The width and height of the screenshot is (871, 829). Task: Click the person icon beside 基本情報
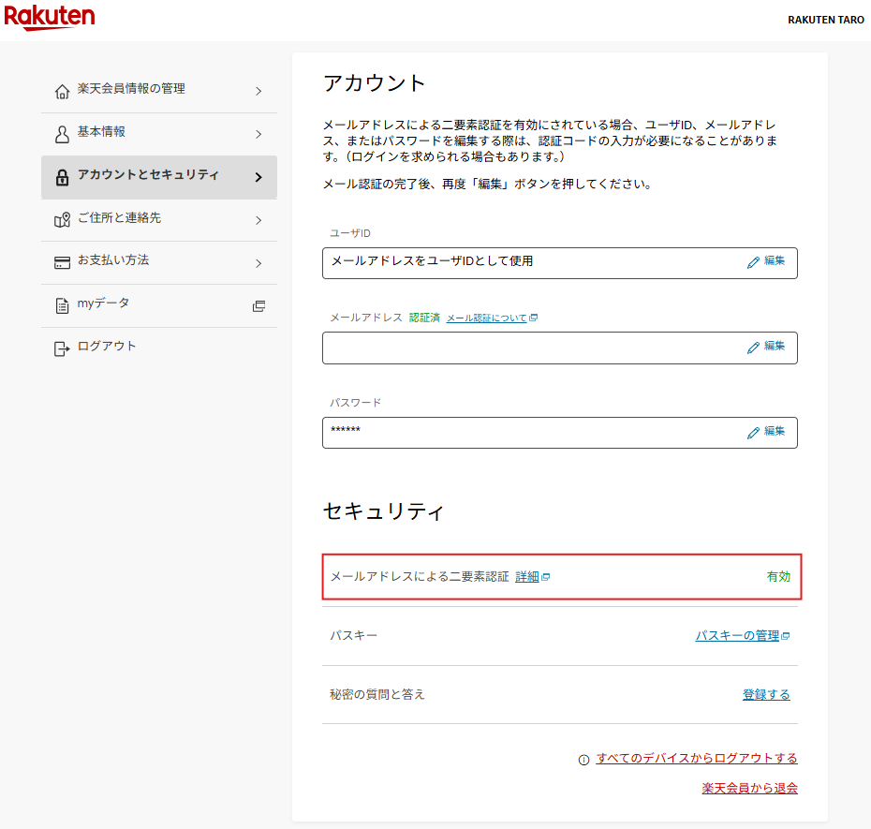[62, 134]
